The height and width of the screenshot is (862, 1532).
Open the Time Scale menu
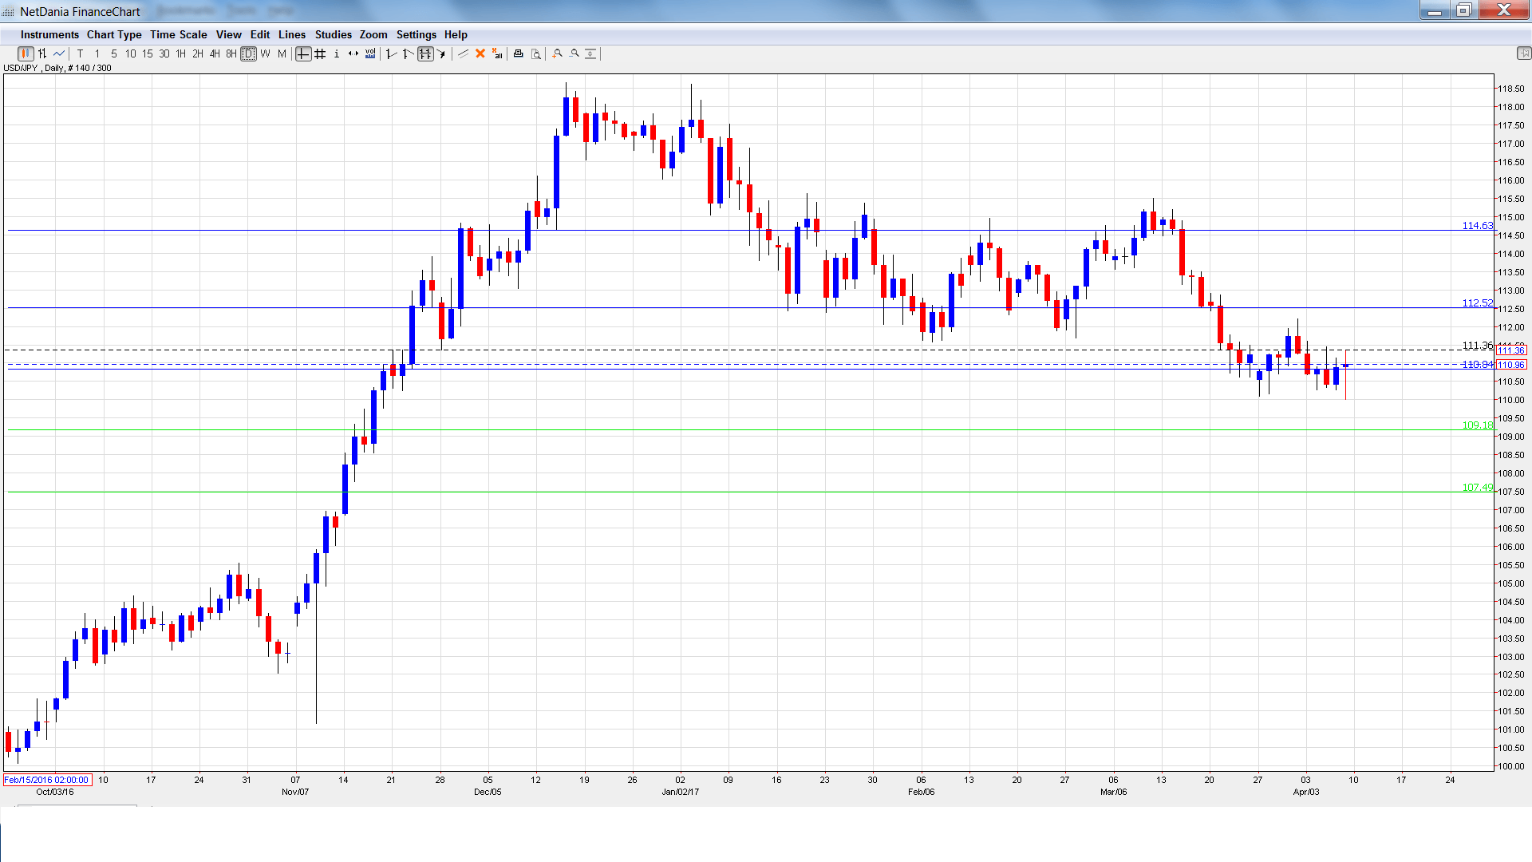178,34
